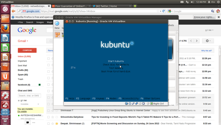
Task: Switch to Inbox netwebsteps Gmail tab
Action: [x=31, y=6]
